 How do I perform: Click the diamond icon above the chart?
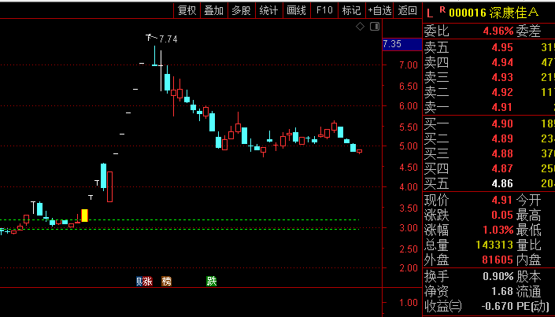pos(360,27)
